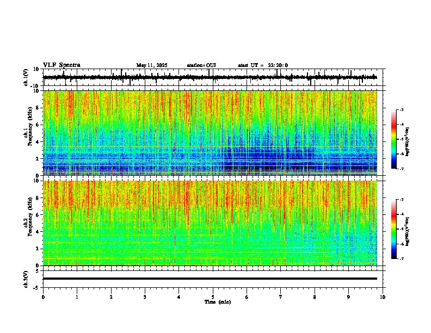
Task: Click the "8" tick on the time axis
Action: (315, 297)
